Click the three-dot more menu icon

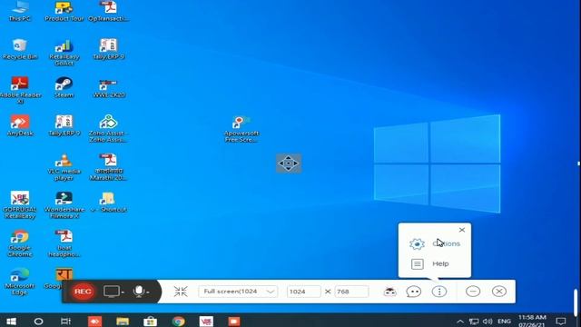pyautogui.click(x=439, y=292)
